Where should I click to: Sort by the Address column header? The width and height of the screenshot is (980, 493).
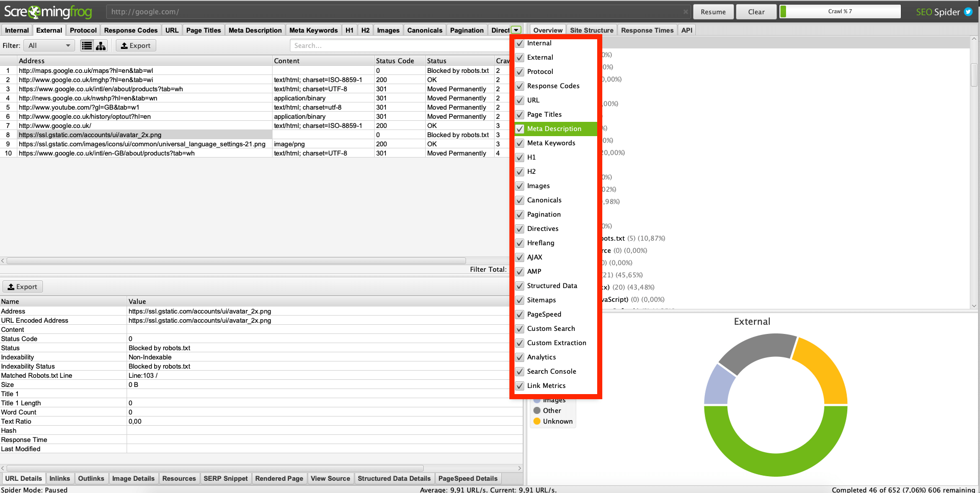tap(144, 61)
